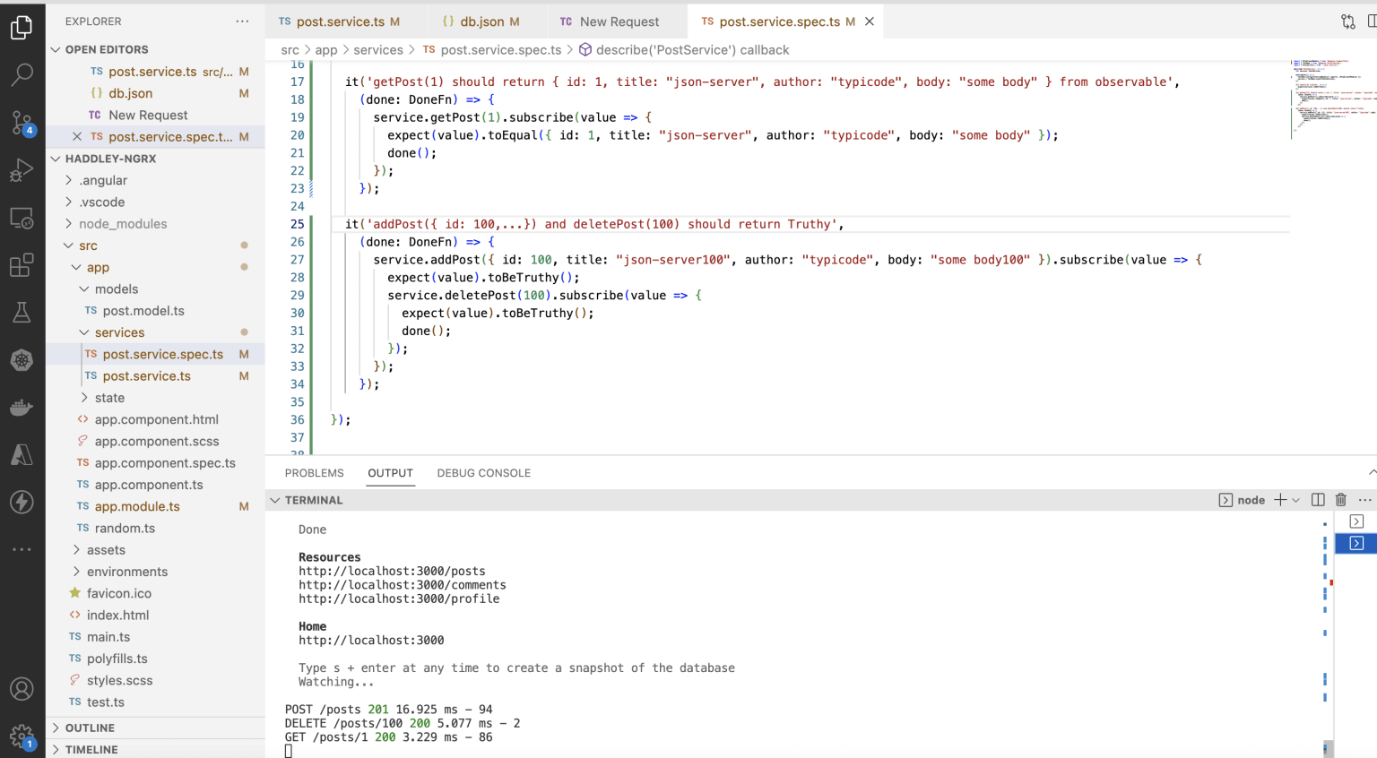Expand the state folder
This screenshot has width=1377, height=758.
pos(109,398)
